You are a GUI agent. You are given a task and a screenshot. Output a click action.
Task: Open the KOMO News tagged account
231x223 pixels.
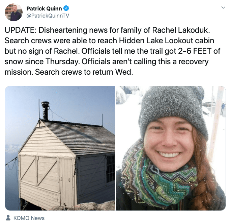[29, 218]
